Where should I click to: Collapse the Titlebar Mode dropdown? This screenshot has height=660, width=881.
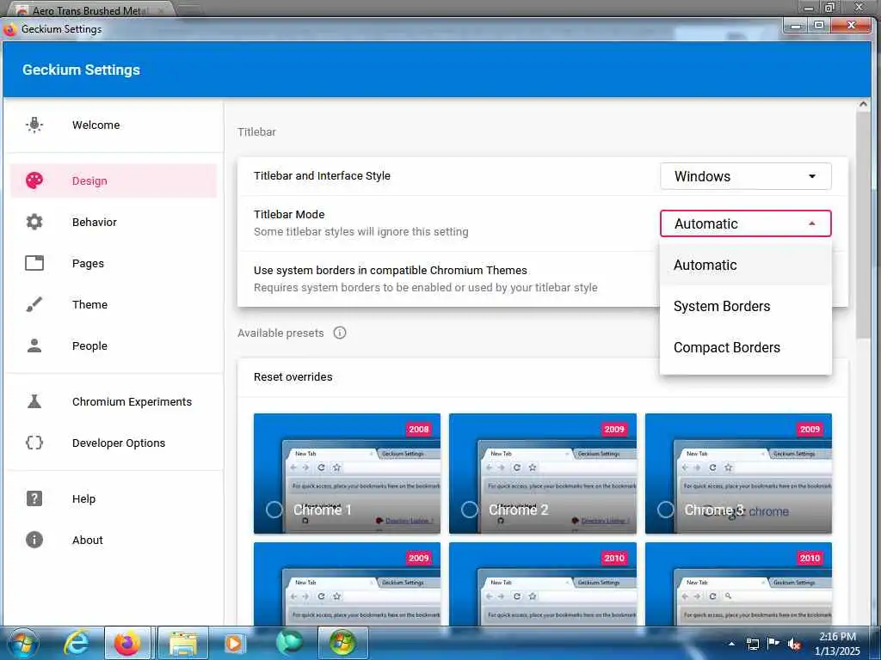(746, 223)
